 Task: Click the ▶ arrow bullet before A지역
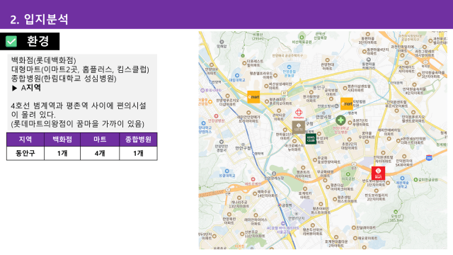[x=14, y=88]
